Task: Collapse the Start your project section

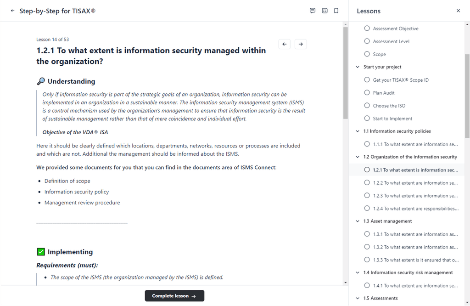Action: click(358, 67)
